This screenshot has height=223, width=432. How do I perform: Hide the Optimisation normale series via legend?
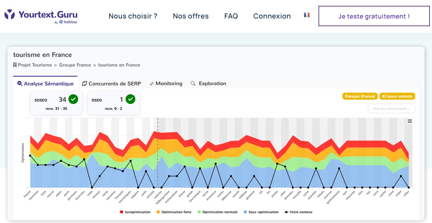pos(217,212)
